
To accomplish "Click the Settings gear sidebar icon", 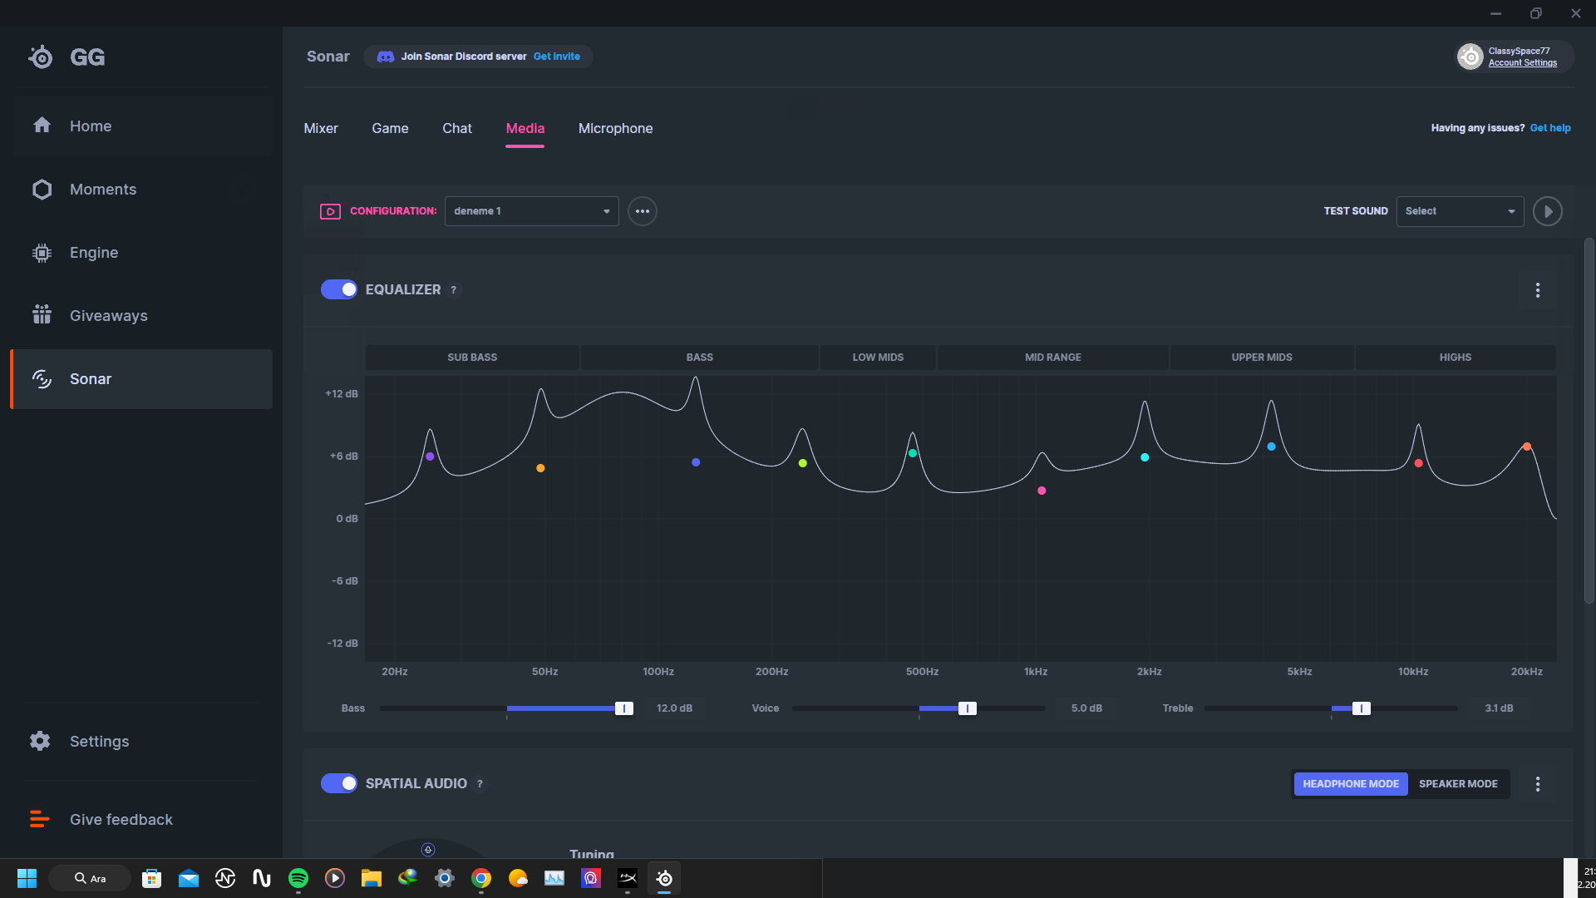I will (x=41, y=741).
